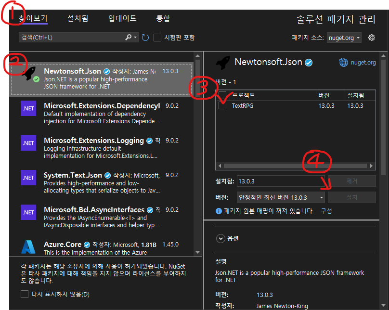Select the Microsoft.Extensions.DependencyInjection package
The image size is (389, 310).
click(x=102, y=113)
